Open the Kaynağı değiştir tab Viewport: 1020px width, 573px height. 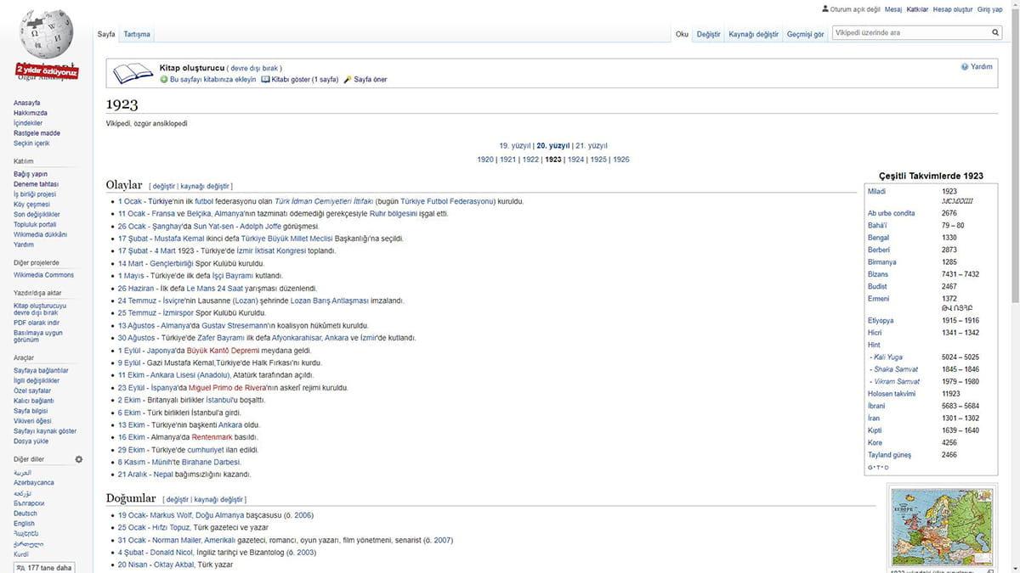click(752, 34)
